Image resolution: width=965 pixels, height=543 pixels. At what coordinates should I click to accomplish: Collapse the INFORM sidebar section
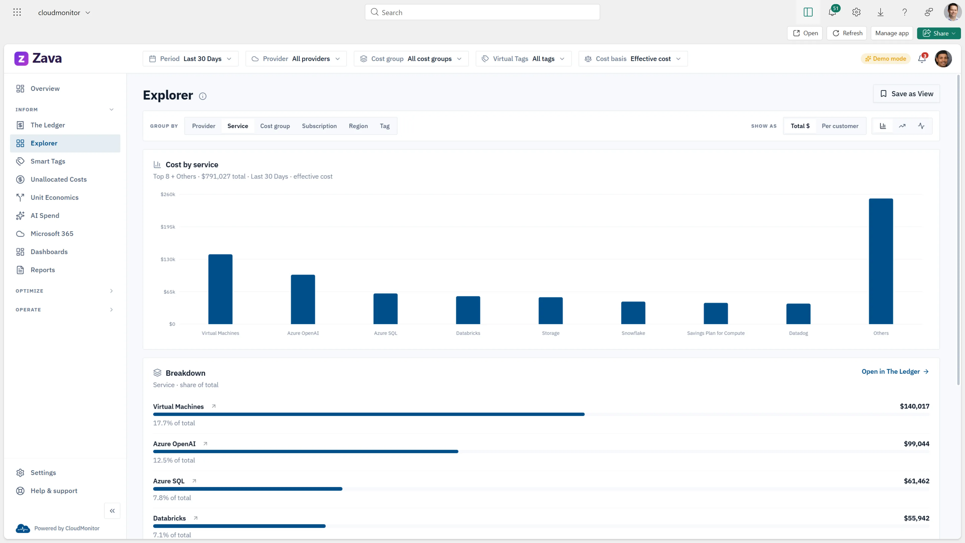click(x=64, y=109)
